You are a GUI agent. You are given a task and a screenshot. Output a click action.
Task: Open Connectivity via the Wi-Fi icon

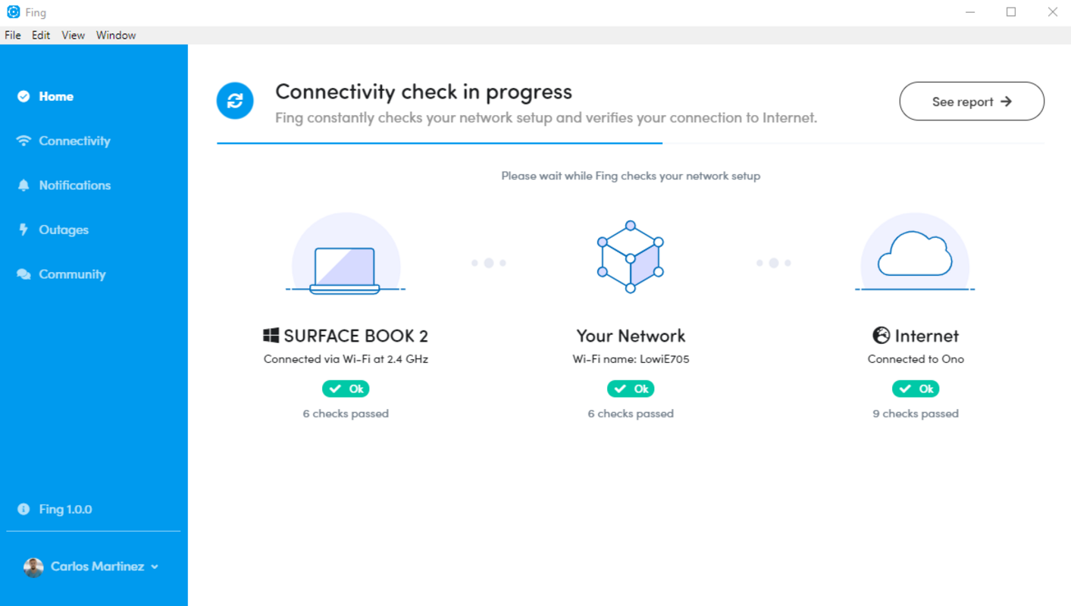tap(23, 141)
